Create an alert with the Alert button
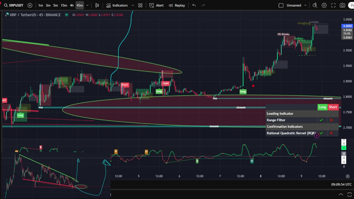 156,5
